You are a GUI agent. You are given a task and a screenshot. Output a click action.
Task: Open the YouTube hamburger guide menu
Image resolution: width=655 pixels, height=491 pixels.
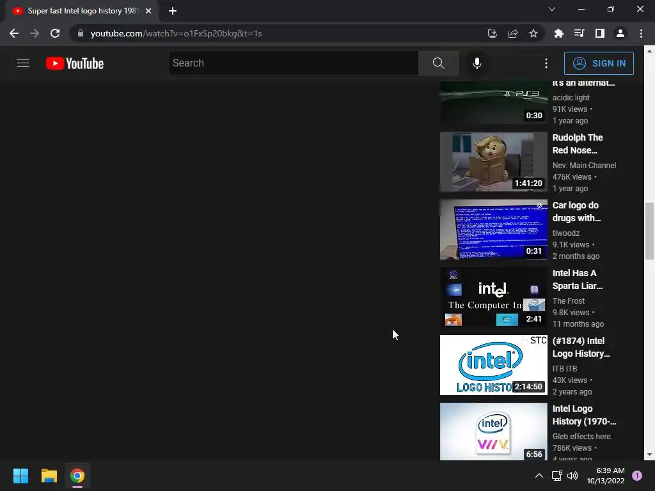pos(23,63)
